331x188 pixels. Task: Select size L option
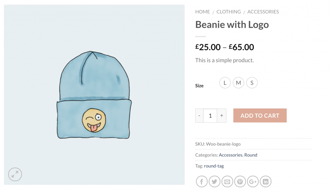pos(225,83)
